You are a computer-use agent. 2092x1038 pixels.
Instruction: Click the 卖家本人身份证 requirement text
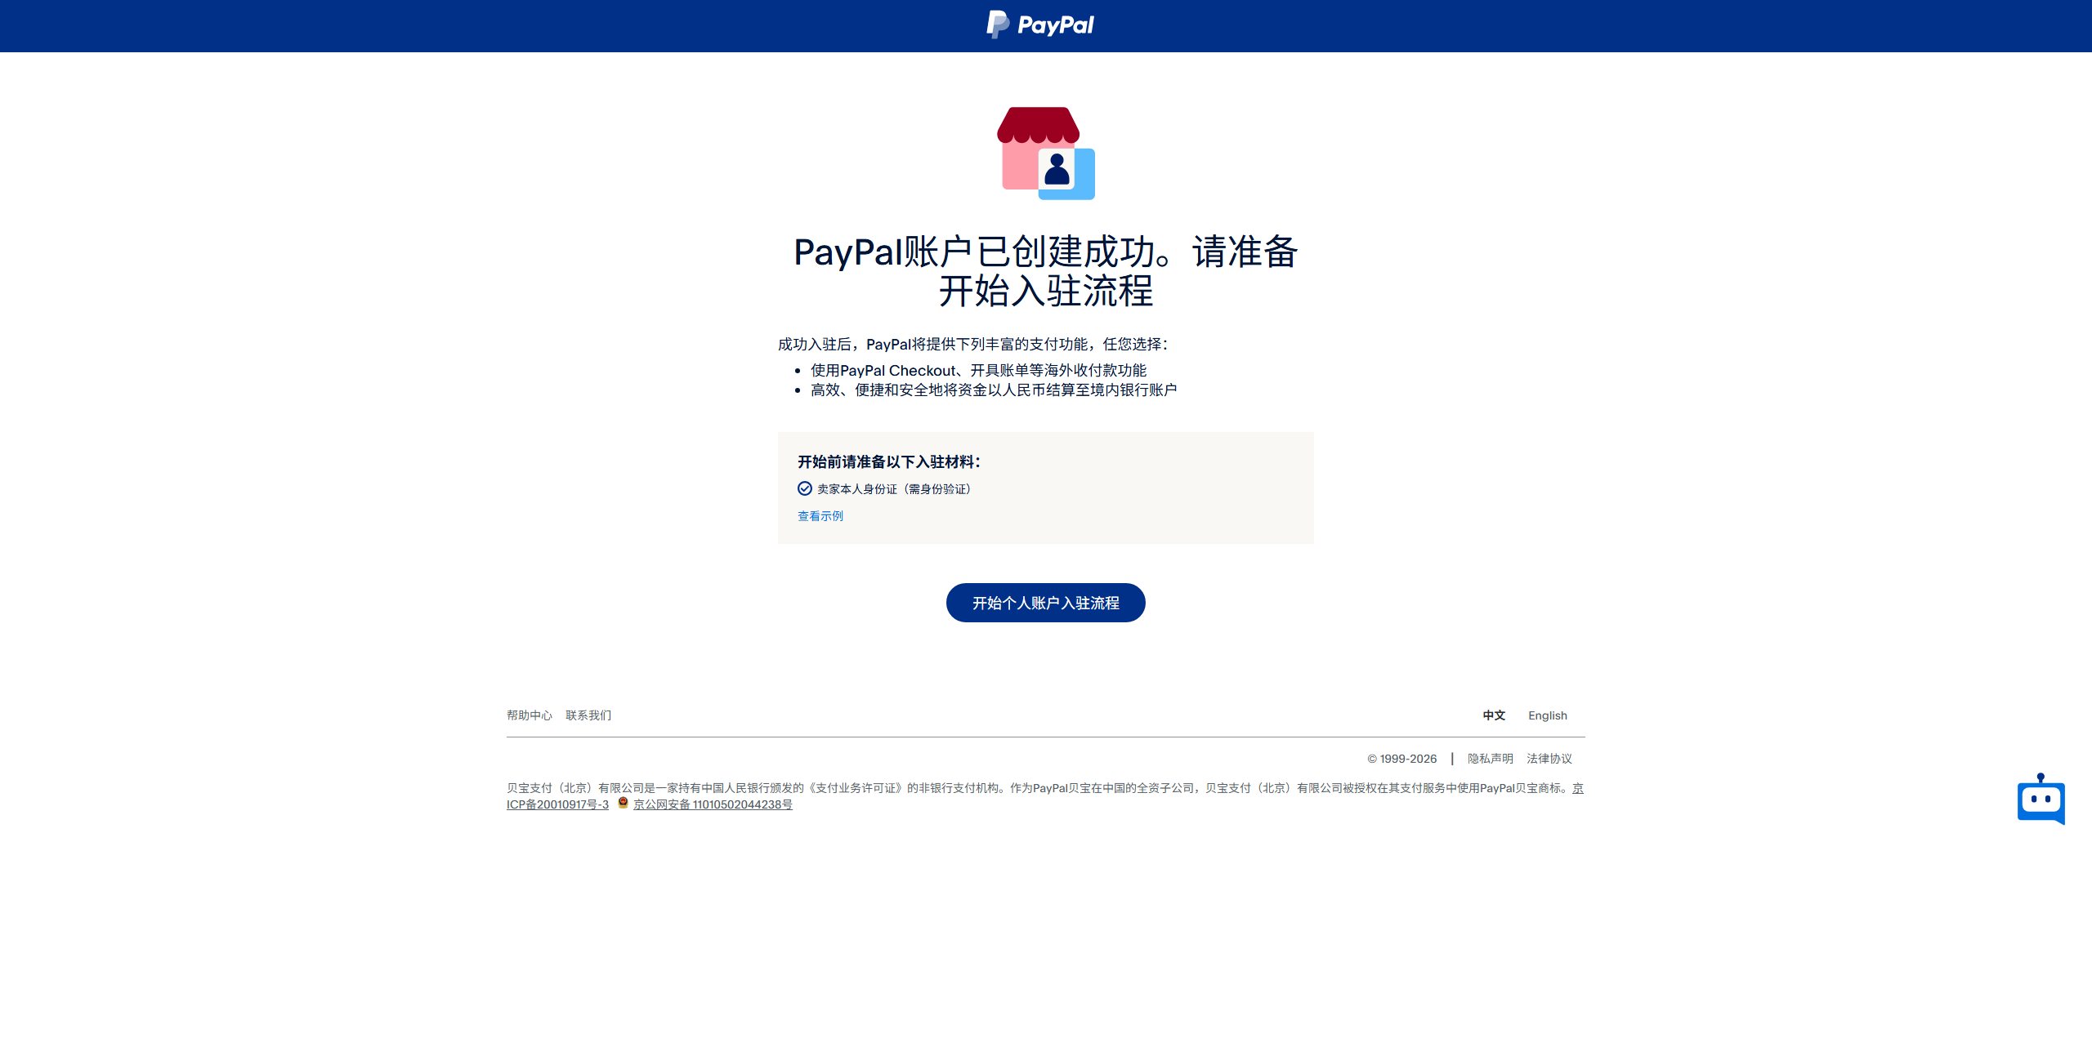point(894,489)
